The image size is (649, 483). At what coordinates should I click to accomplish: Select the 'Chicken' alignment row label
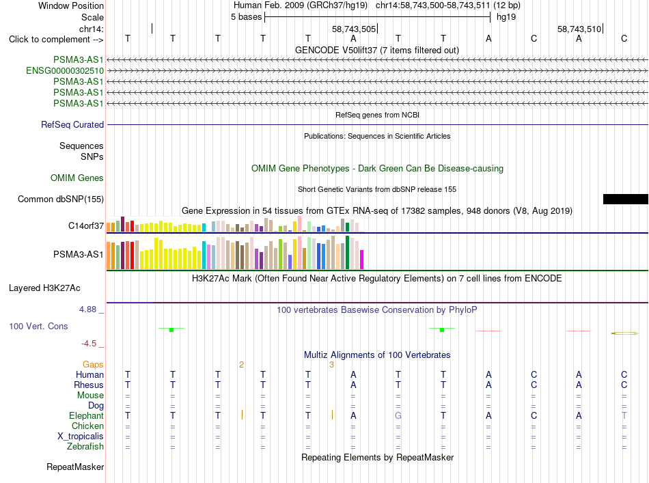click(87, 426)
